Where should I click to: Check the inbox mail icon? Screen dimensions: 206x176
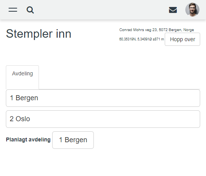point(173,10)
